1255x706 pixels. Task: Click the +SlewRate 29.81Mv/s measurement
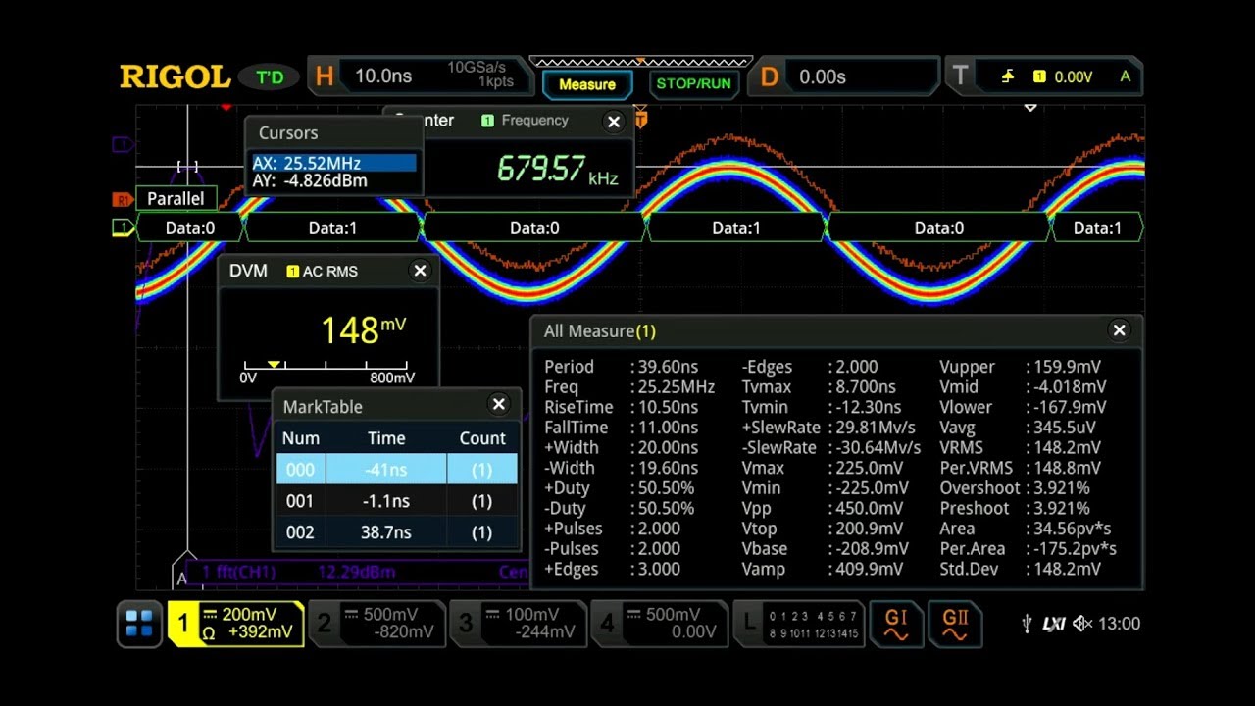(828, 428)
